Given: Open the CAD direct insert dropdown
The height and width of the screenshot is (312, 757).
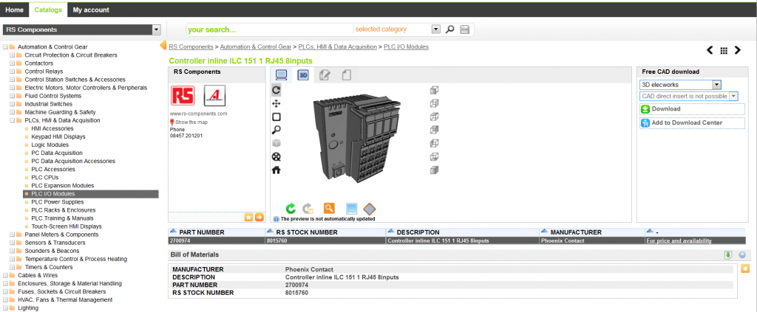Looking at the screenshot, I should [x=733, y=97].
